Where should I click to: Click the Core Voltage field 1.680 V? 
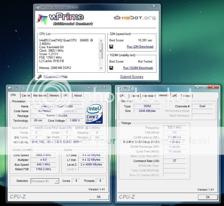pos(75,120)
